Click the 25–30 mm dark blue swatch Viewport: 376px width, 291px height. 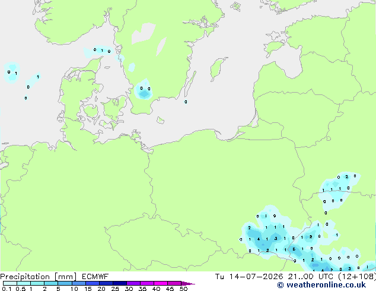[x=120, y=283]
